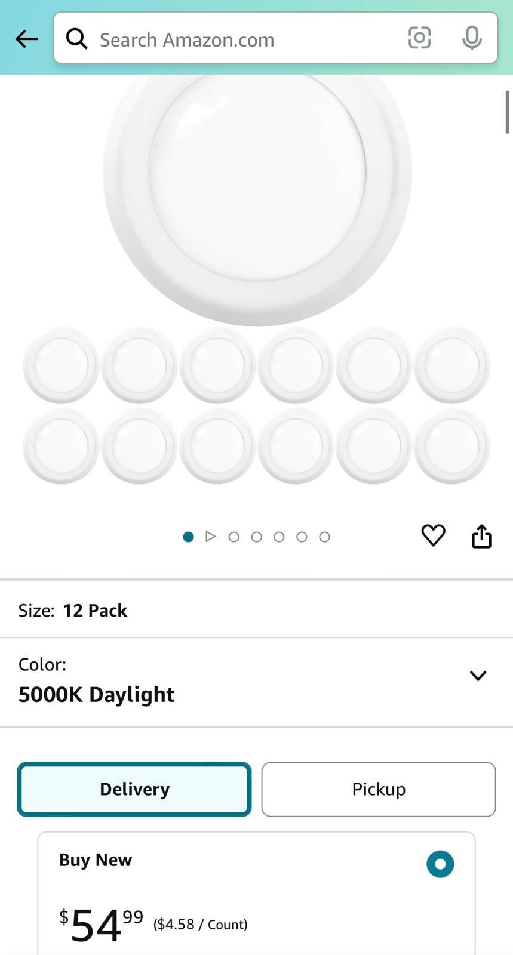Add to wish list with heart icon
The image size is (513, 955).
click(x=433, y=535)
